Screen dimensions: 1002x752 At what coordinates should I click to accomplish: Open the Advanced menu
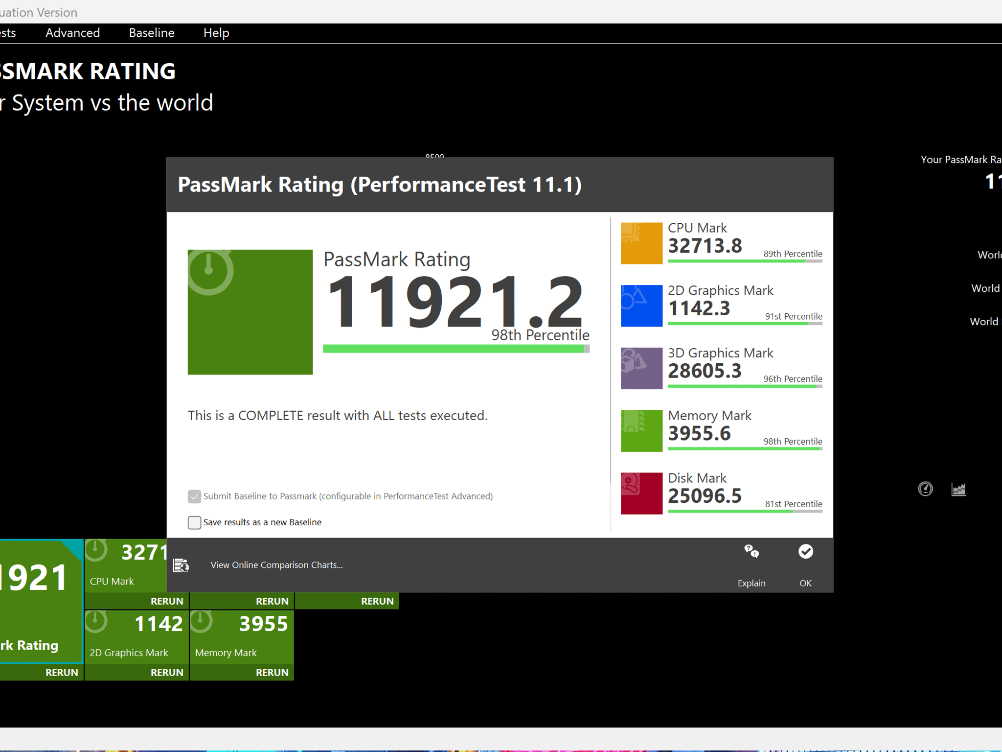(72, 33)
